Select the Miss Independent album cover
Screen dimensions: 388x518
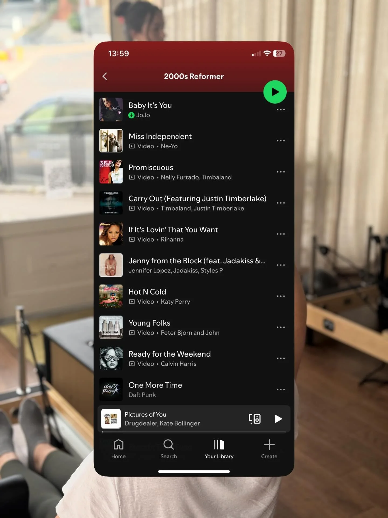[x=111, y=141]
